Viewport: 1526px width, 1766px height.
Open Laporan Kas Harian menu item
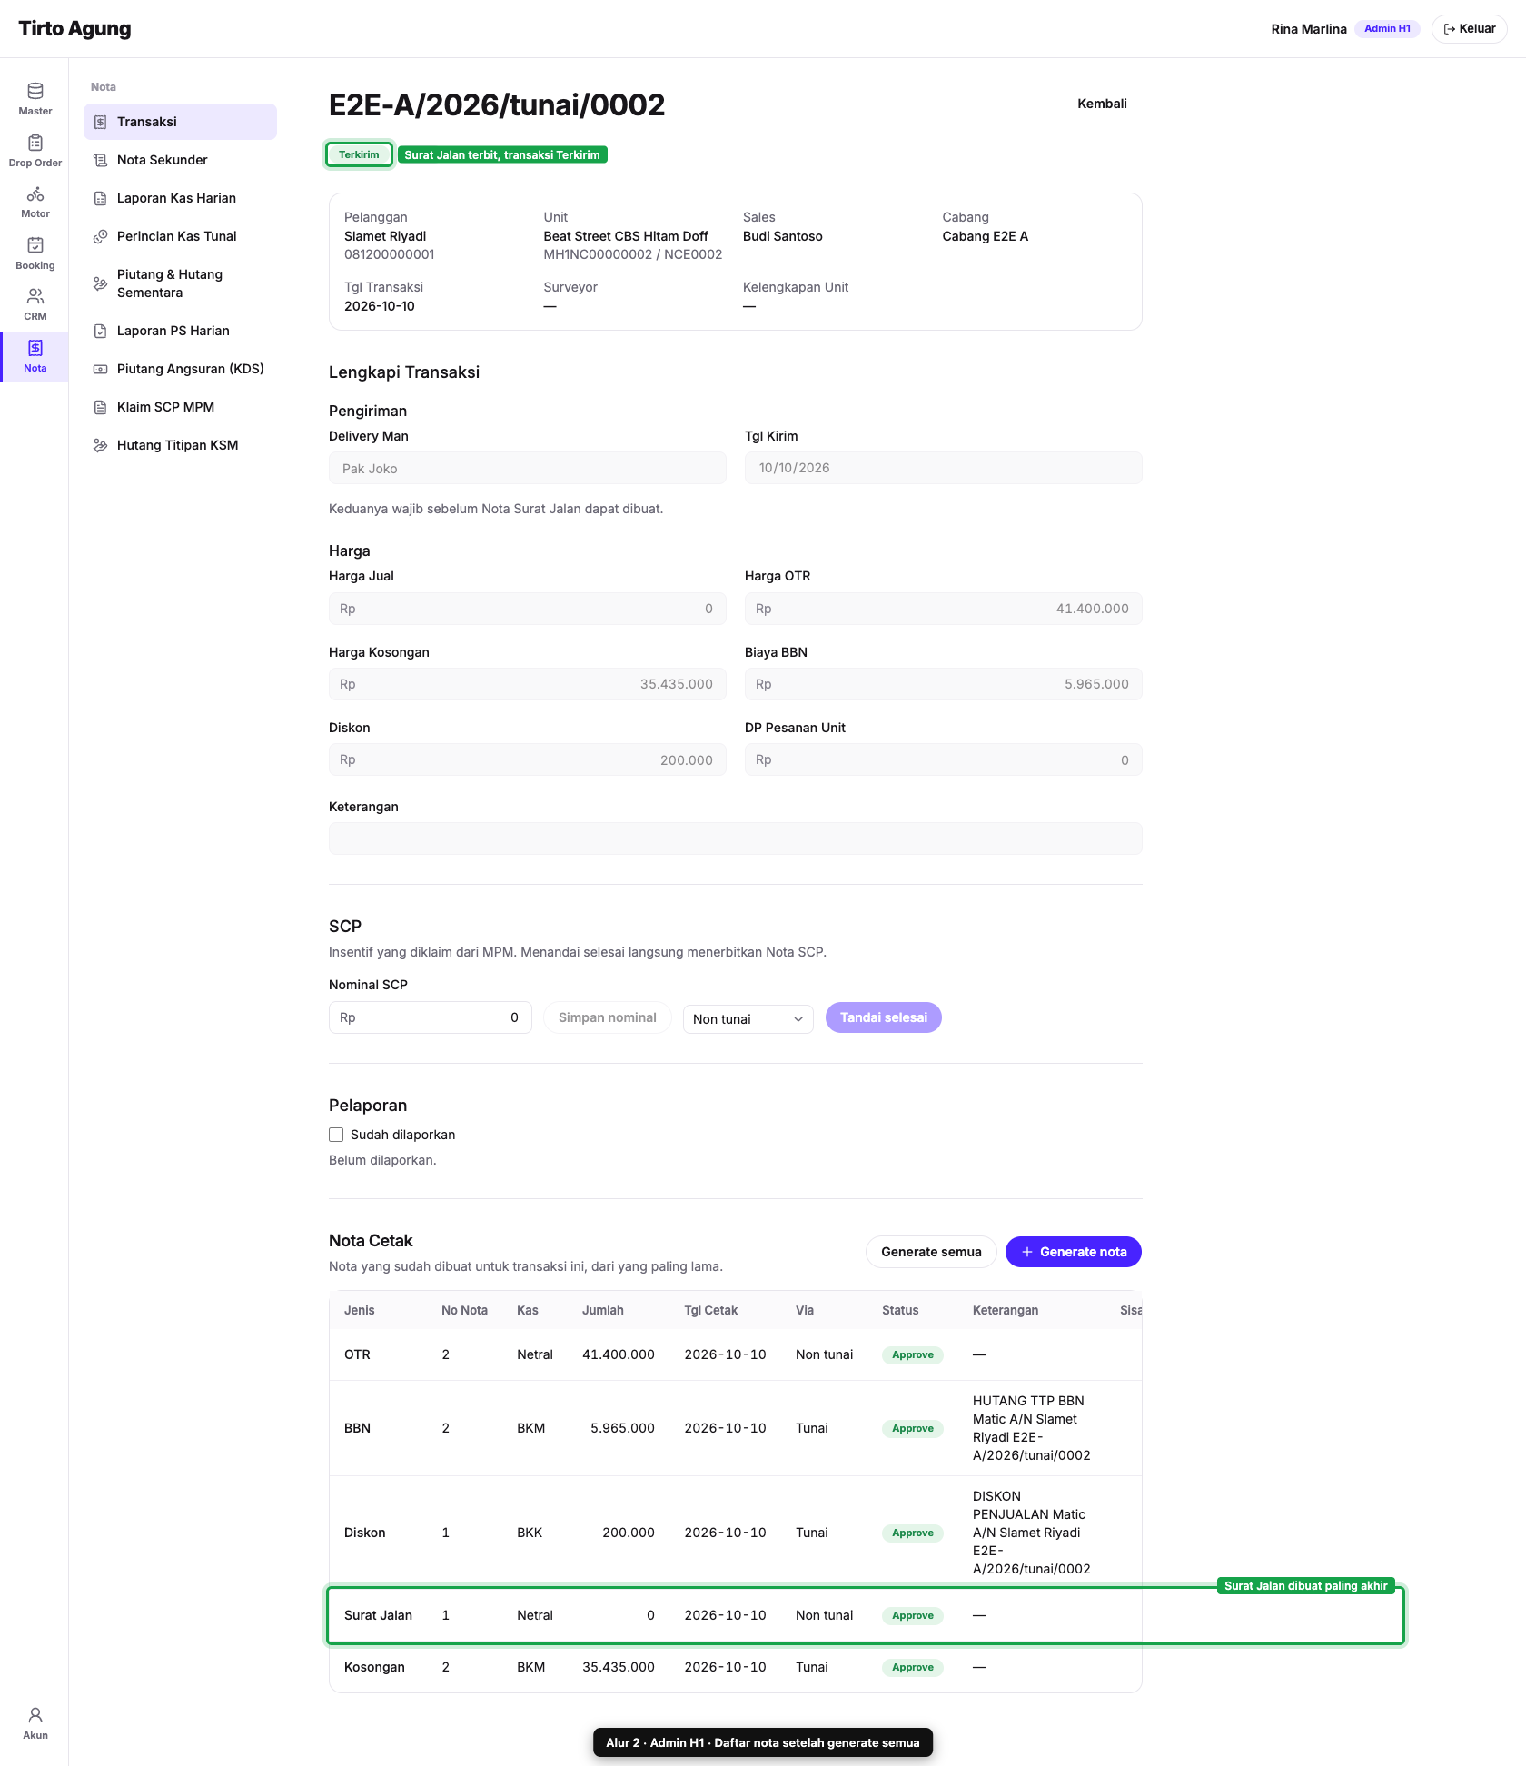[180, 198]
